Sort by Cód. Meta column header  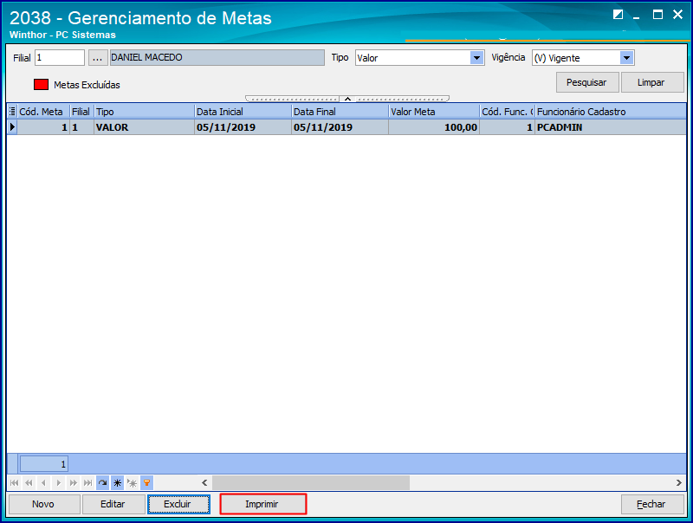(x=42, y=112)
